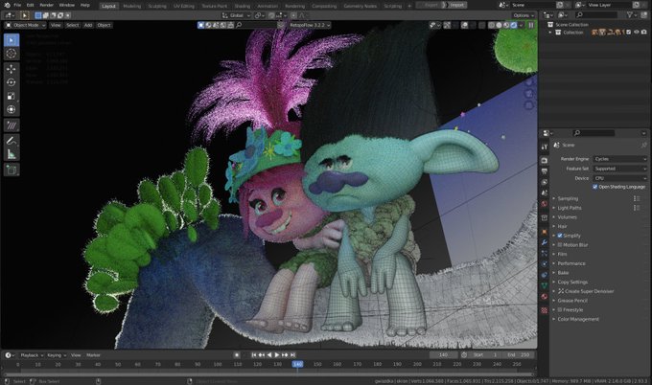Expand the Light Paths panel
This screenshot has height=385, width=652.
[x=570, y=208]
